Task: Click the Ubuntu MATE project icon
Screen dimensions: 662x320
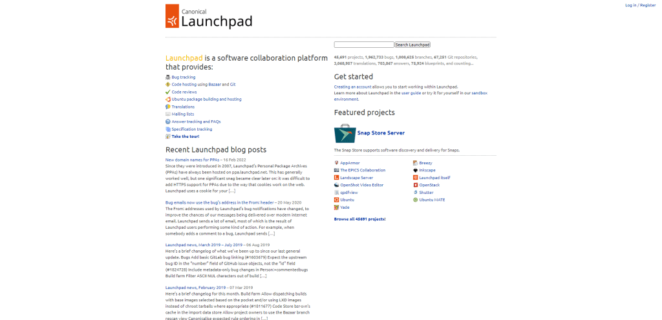Action: pyautogui.click(x=416, y=200)
